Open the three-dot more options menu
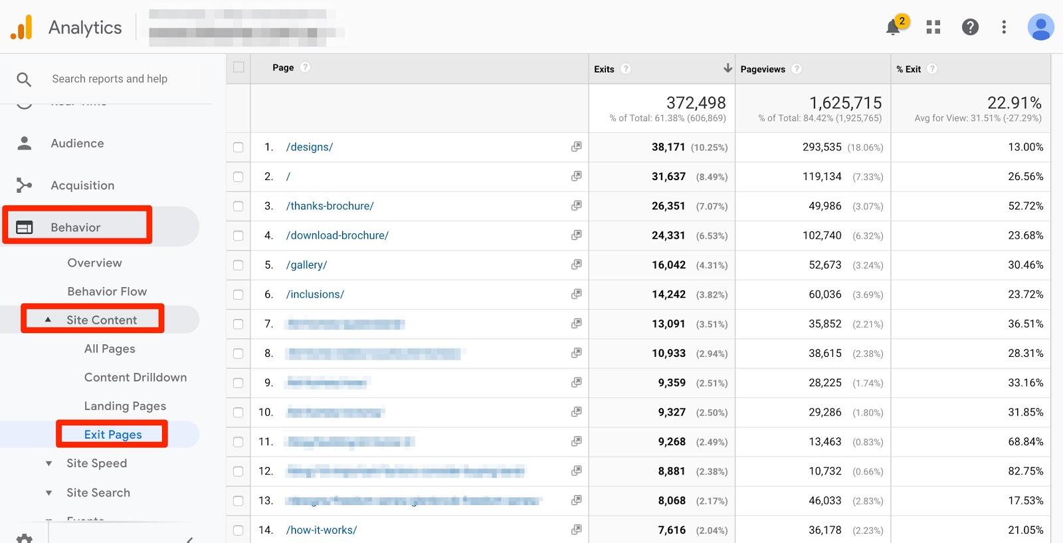 point(1004,27)
